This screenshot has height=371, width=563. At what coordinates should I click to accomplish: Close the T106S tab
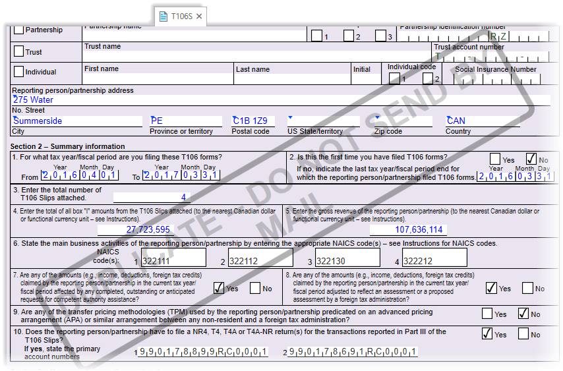[199, 16]
